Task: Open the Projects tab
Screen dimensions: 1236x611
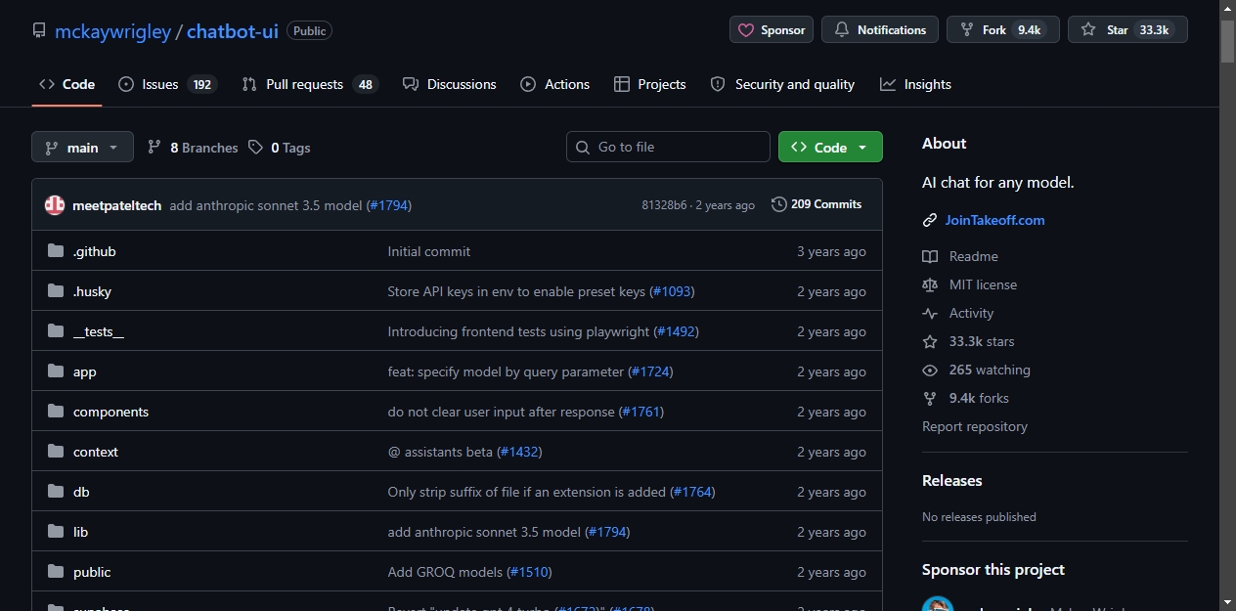Action: click(650, 84)
